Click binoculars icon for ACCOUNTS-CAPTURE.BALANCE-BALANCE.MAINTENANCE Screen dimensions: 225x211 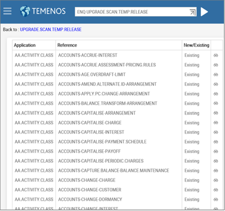coord(216,170)
